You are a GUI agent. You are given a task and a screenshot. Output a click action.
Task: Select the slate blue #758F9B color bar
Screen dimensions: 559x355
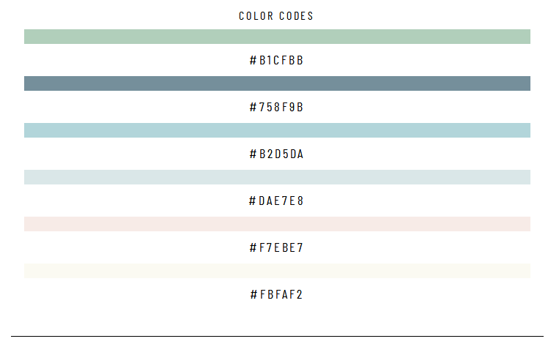(277, 83)
